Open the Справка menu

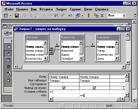click(102, 9)
